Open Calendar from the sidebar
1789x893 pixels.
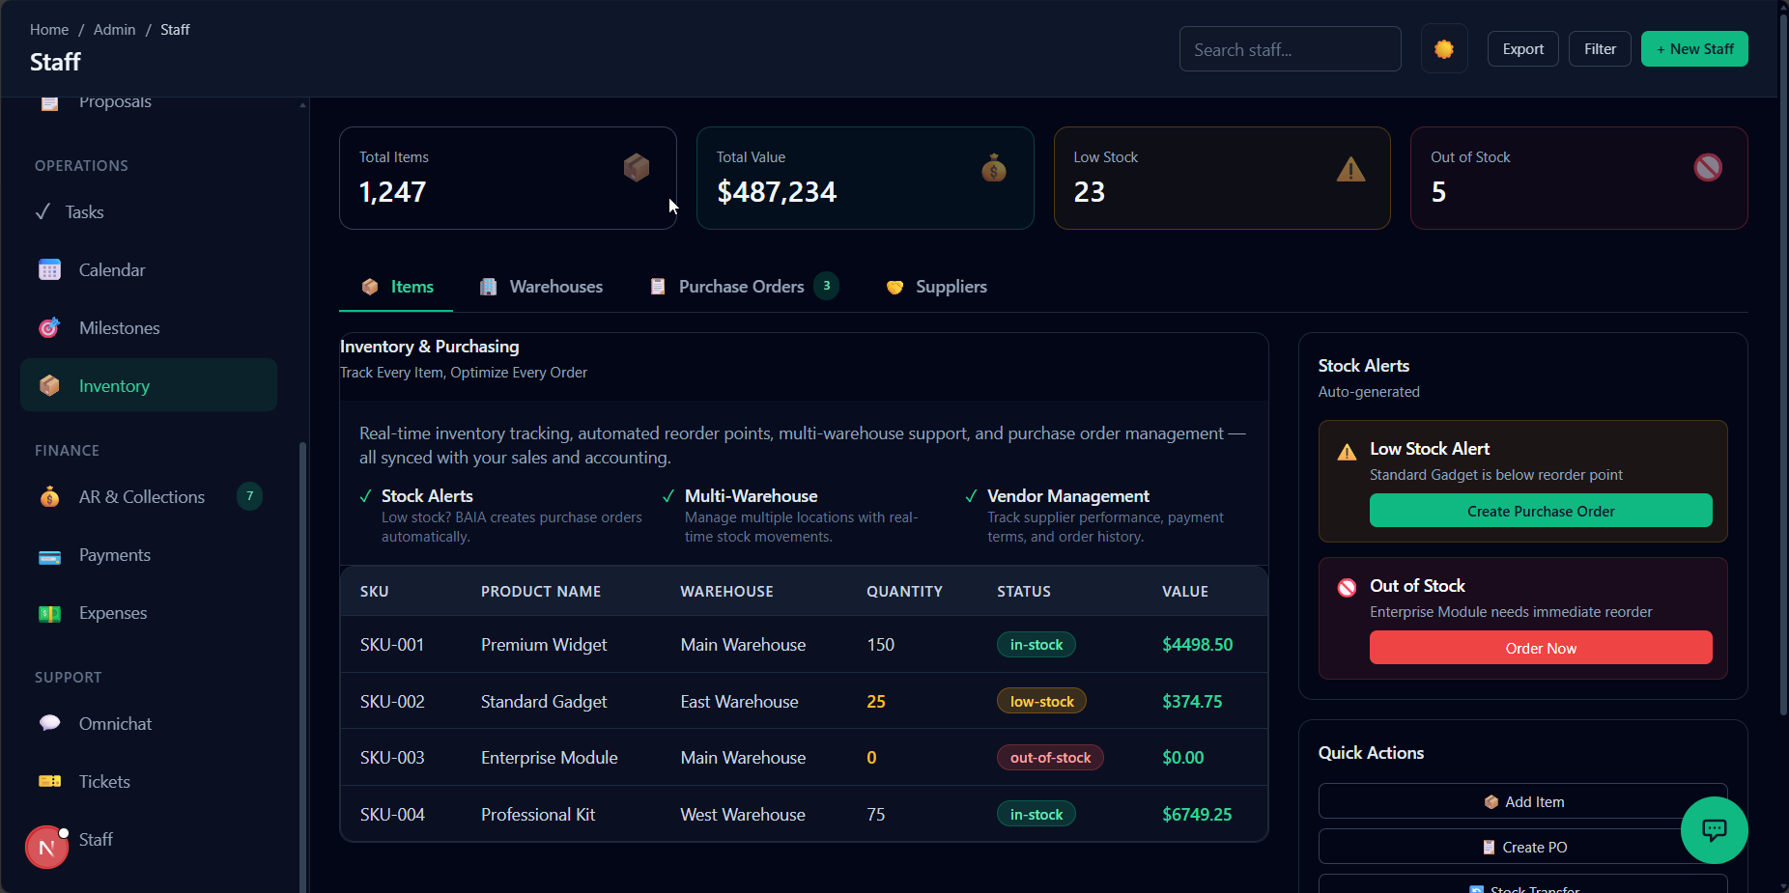click(x=111, y=269)
